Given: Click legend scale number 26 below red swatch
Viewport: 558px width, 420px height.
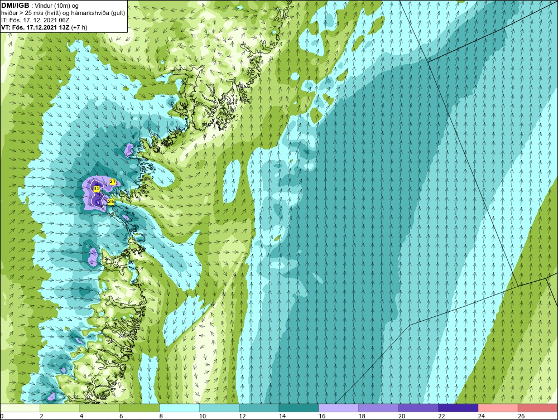Looking at the screenshot, I should (x=521, y=416).
